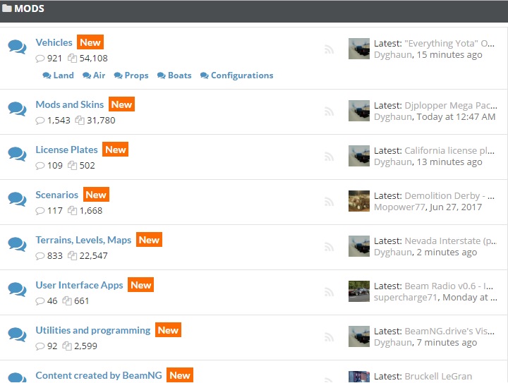
Task: Click the User Interface Apps bubble icon
Action: (17, 290)
